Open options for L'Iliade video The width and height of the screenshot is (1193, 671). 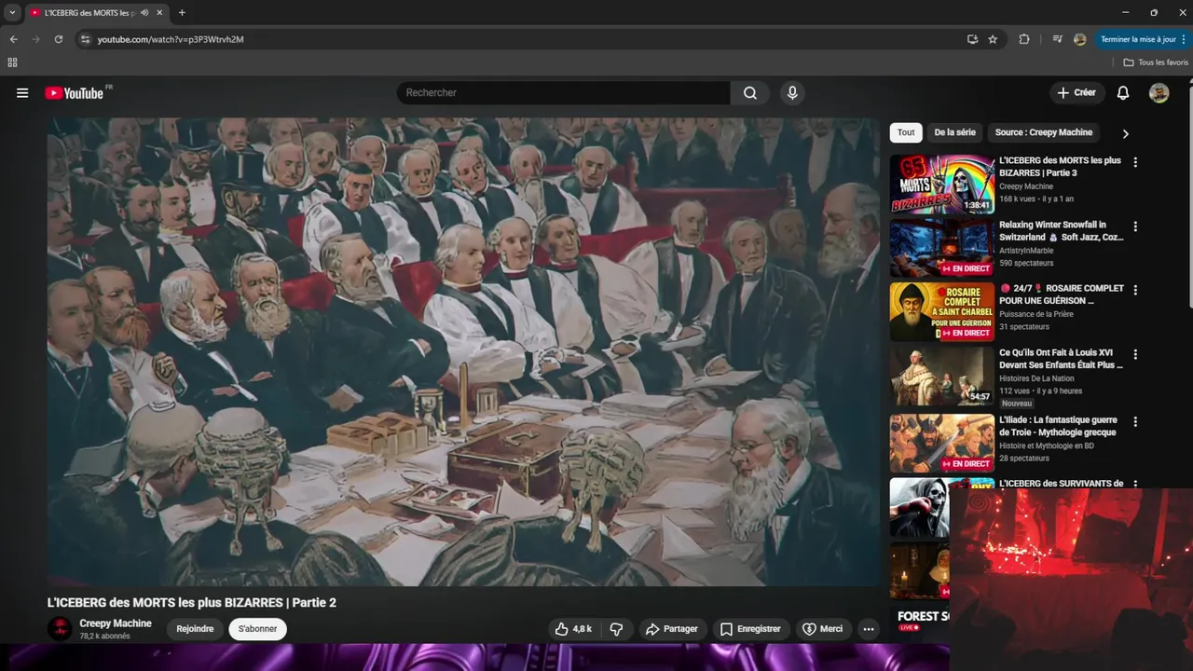tap(1135, 421)
